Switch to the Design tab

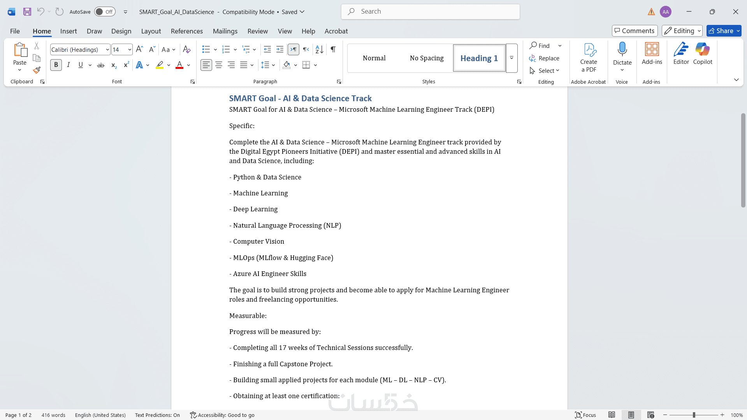click(x=121, y=31)
